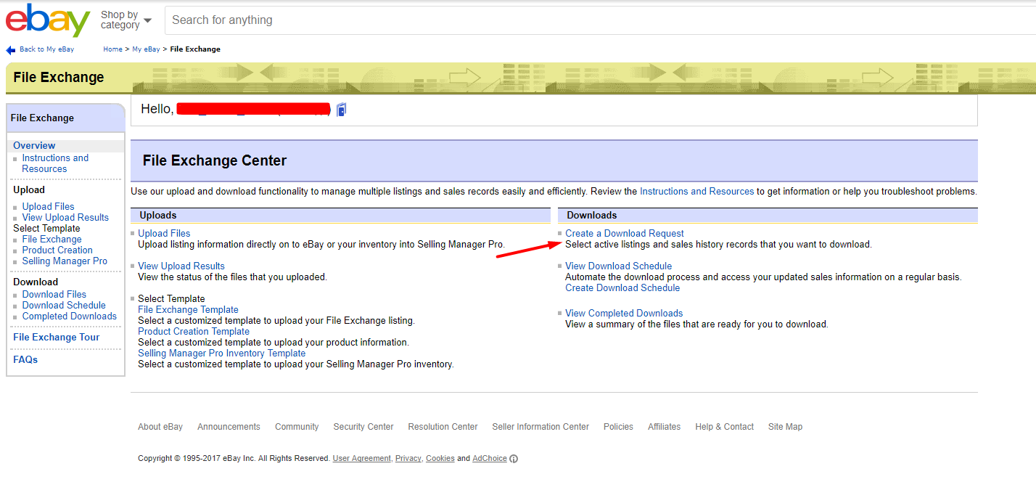Click the blue back arrow icon
The height and width of the screenshot is (490, 1036).
point(10,50)
